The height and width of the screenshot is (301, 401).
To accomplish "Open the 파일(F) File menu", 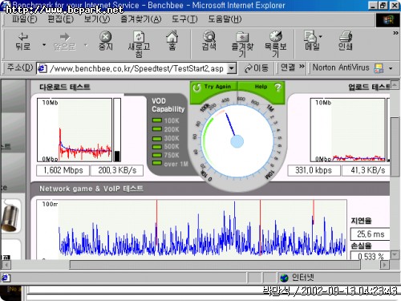I will tap(24, 19).
